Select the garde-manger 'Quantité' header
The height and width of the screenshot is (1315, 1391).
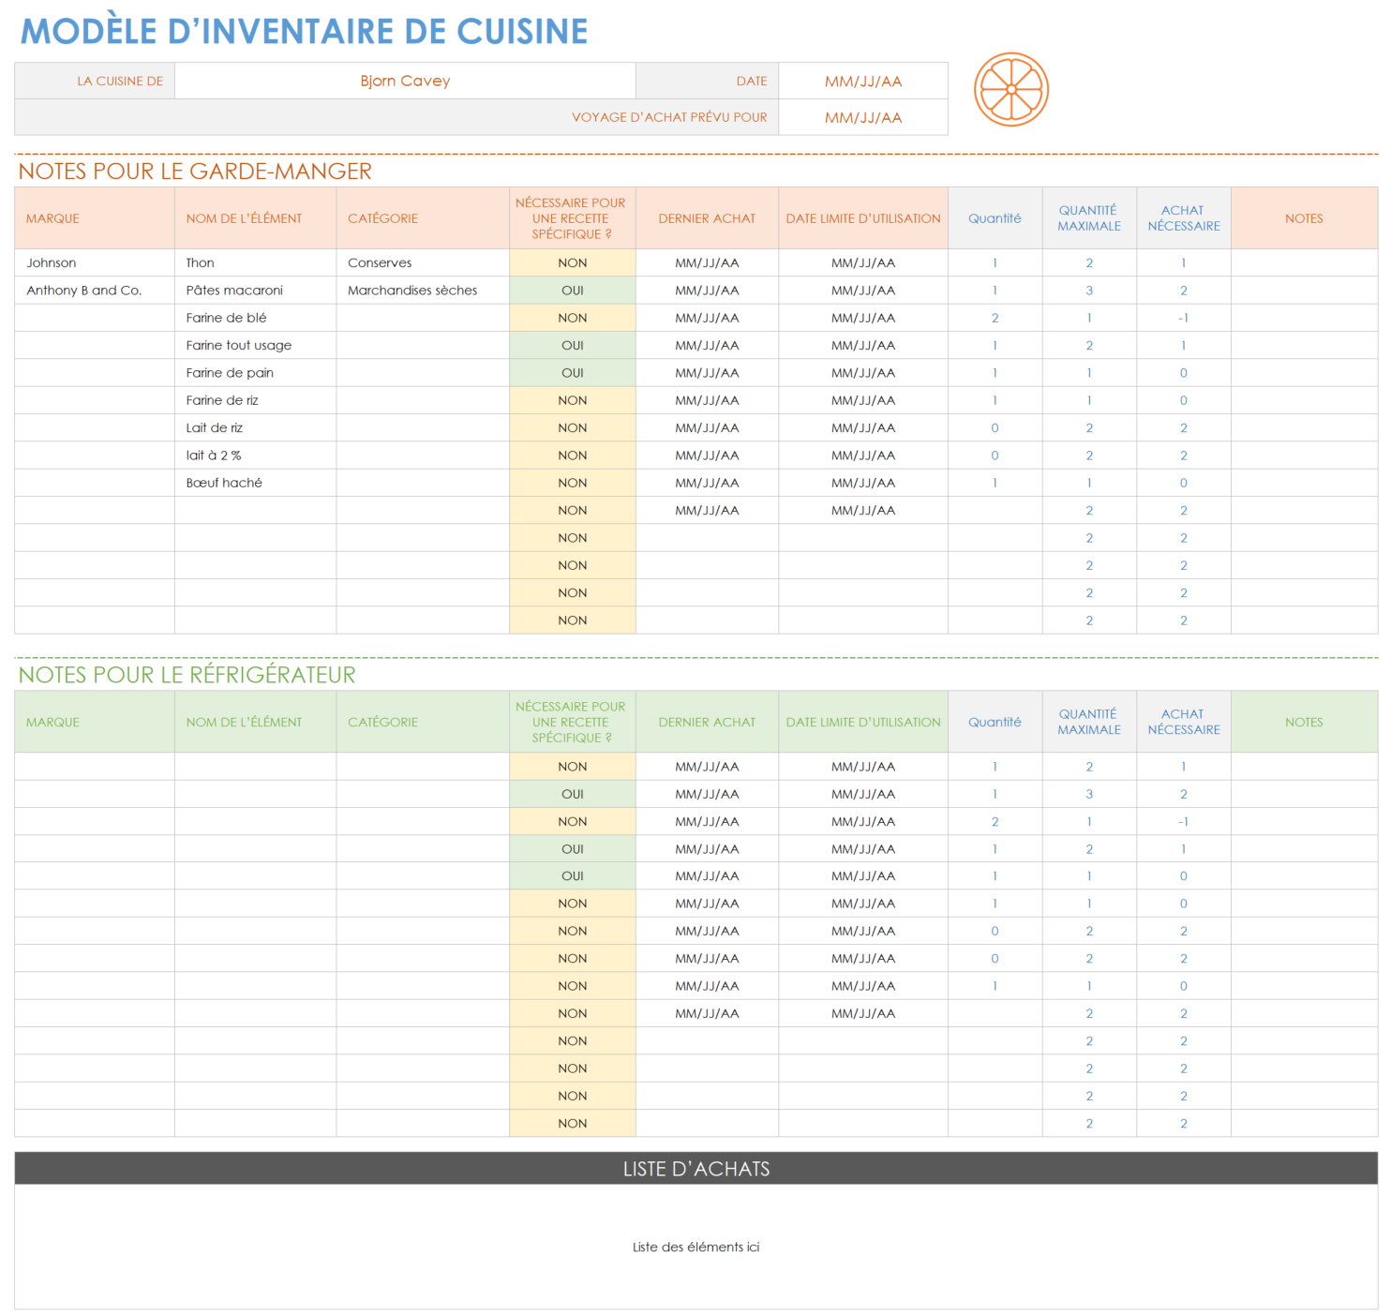[x=995, y=218]
